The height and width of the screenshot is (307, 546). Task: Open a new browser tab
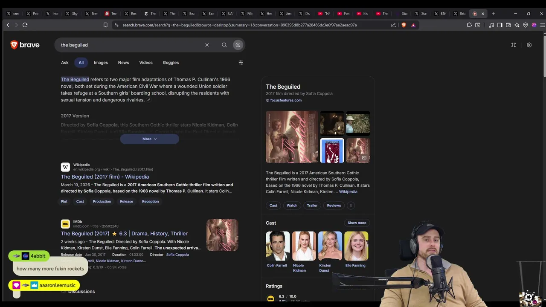[493, 14]
